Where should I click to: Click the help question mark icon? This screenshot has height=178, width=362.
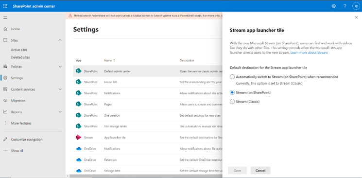(x=345, y=6)
